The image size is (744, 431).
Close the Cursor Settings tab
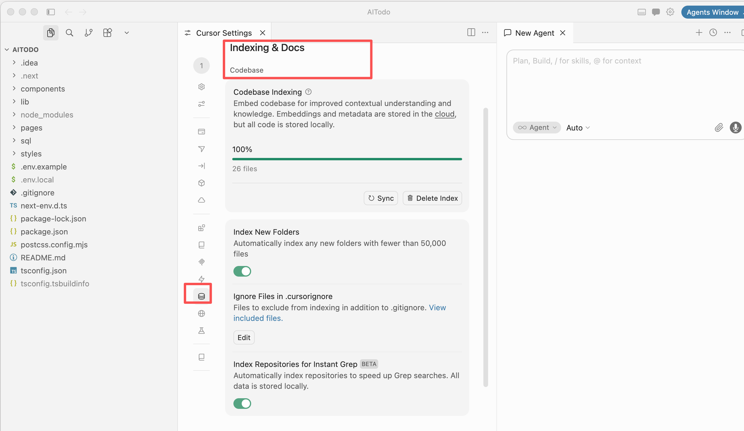[263, 33]
